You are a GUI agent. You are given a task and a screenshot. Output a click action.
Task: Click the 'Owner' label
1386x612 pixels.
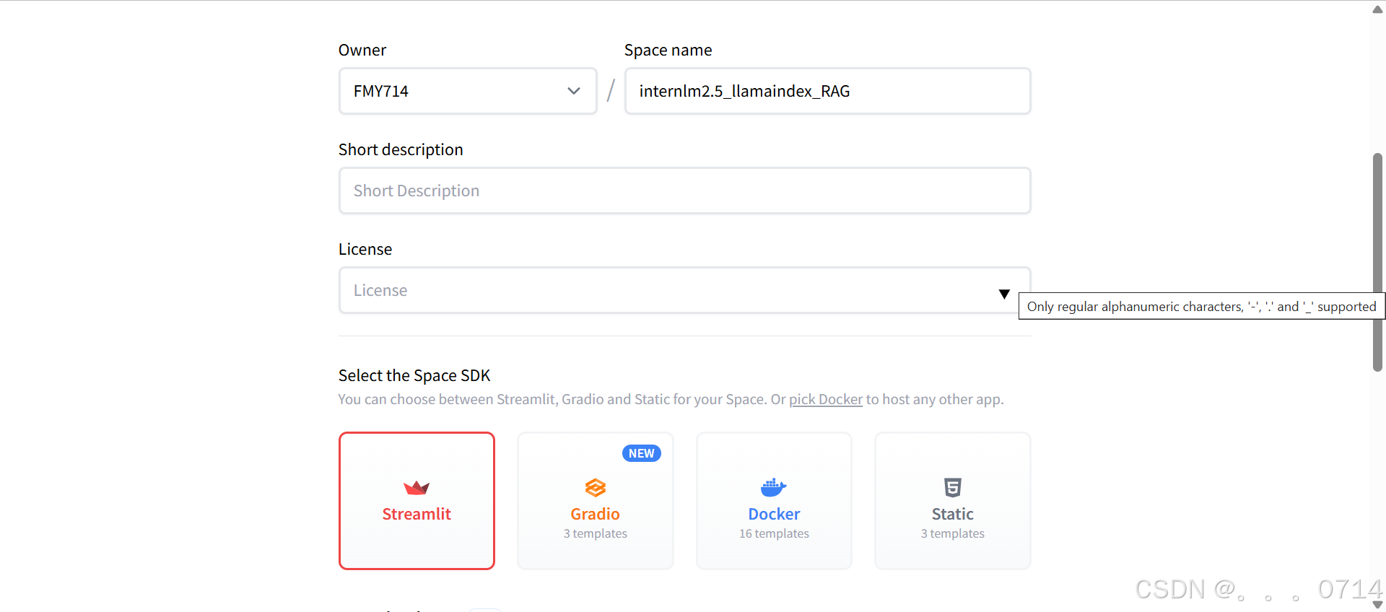point(362,50)
